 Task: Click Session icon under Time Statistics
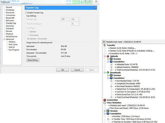tap(108, 111)
